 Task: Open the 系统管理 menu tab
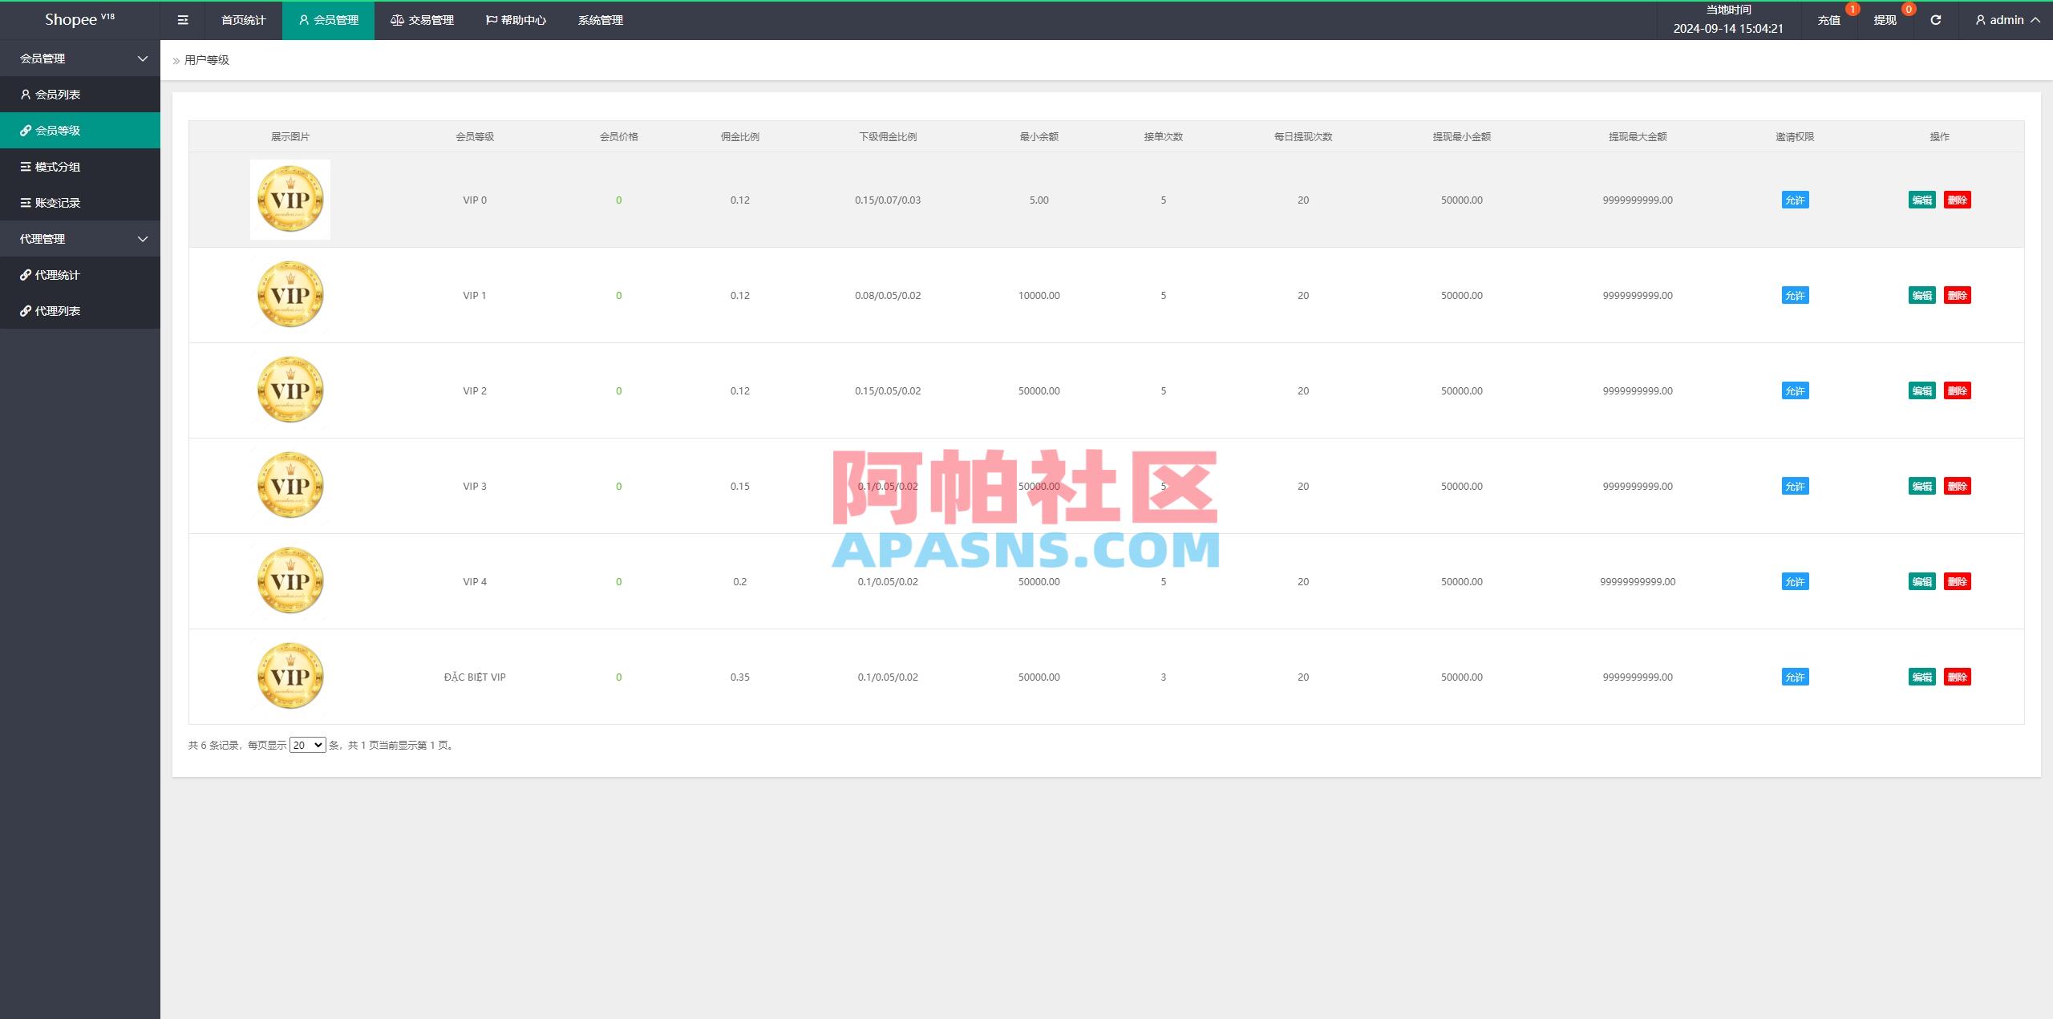click(x=600, y=19)
